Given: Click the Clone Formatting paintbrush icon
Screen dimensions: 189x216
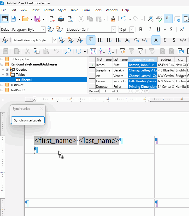Looking at the screenshot, I should tap(113, 19).
